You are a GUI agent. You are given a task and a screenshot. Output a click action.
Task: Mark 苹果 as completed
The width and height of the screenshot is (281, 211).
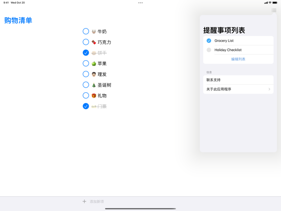(x=86, y=63)
